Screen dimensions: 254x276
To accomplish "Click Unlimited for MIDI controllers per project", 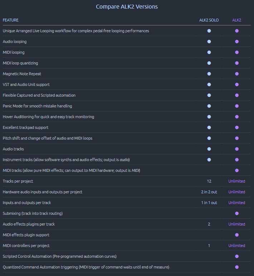I will (237, 246).
